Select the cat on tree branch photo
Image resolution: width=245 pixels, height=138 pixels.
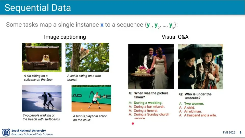[87, 57]
